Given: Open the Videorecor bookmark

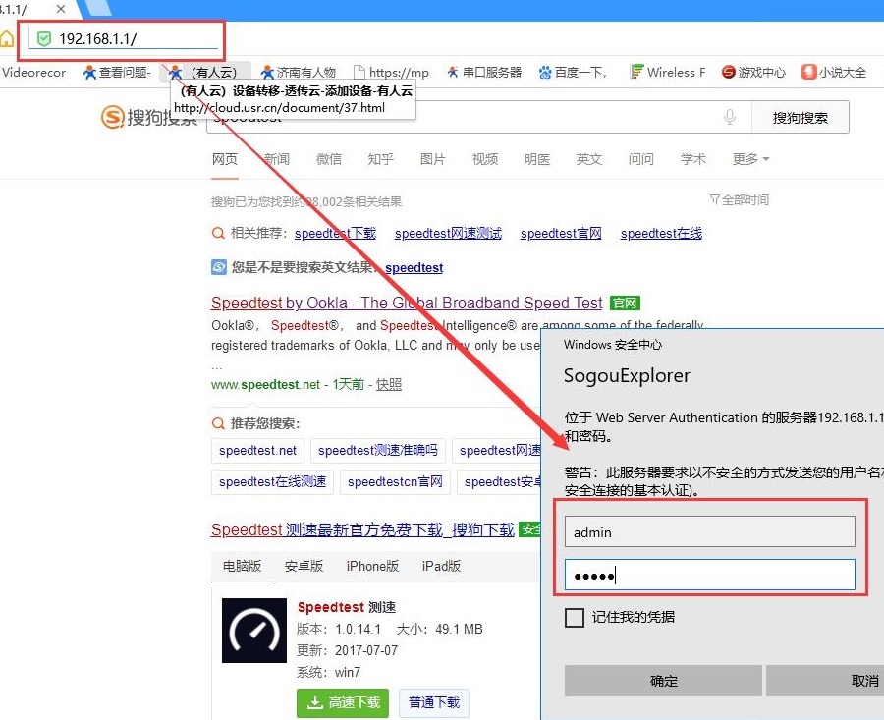Looking at the screenshot, I should 33,72.
